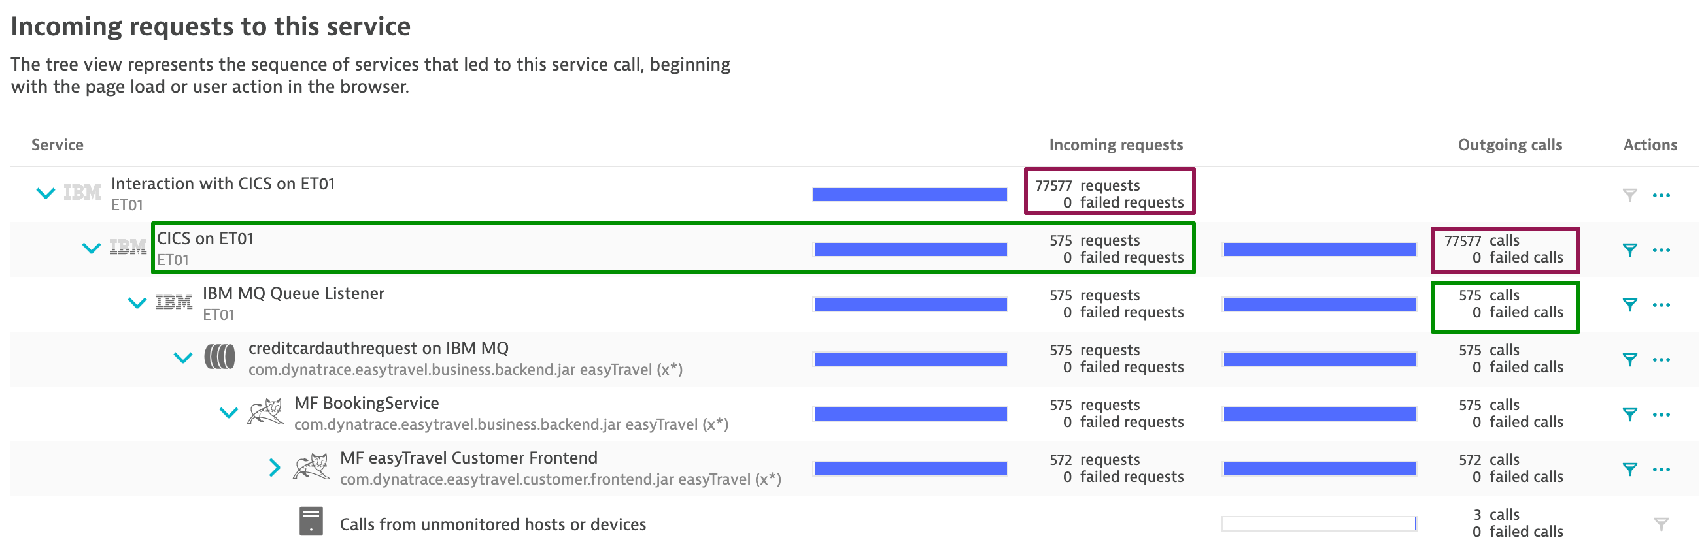Collapse the MF BookingService tree node
The width and height of the screenshot is (1704, 559).
click(228, 413)
